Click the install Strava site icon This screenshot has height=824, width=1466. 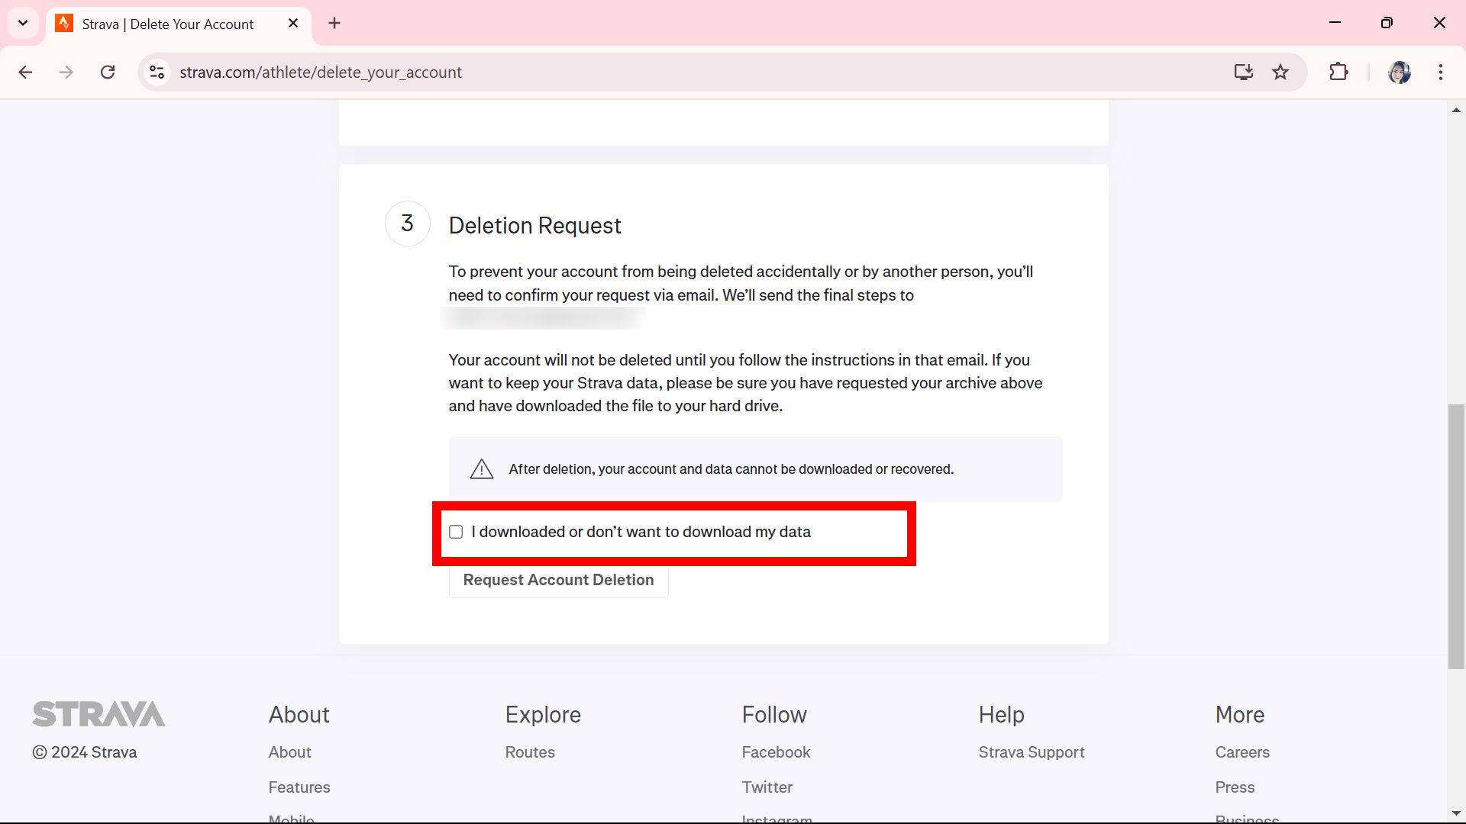coord(1244,72)
